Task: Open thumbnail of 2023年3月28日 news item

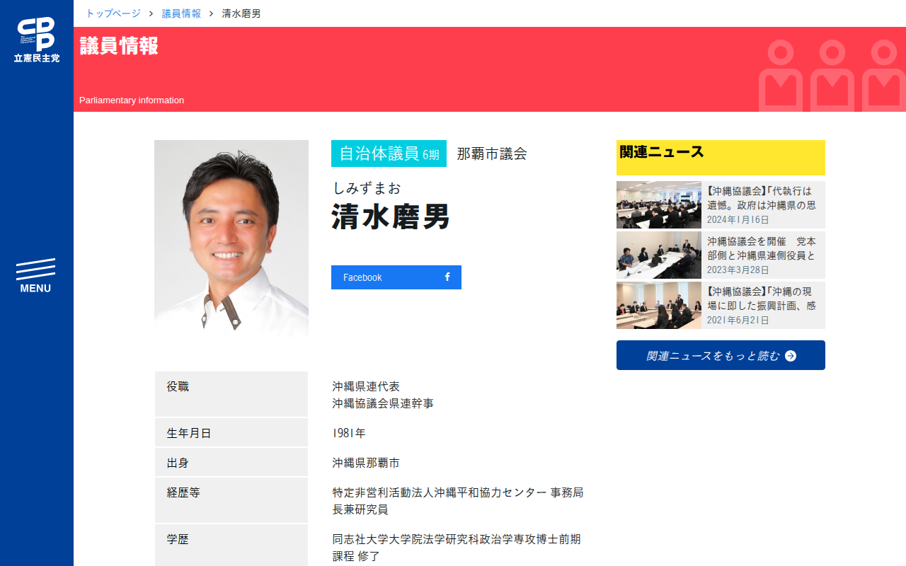Action: pos(659,255)
